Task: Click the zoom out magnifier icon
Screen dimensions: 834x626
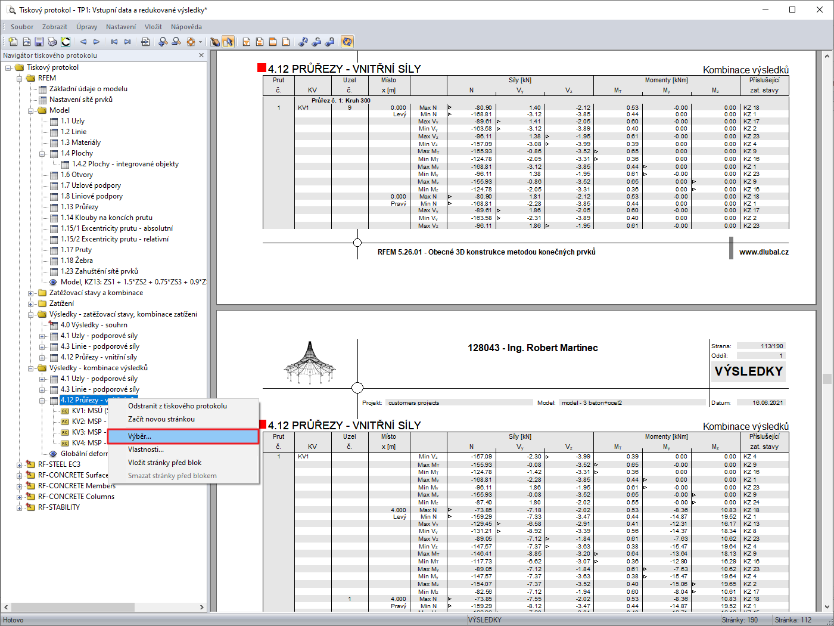Action: (176, 42)
